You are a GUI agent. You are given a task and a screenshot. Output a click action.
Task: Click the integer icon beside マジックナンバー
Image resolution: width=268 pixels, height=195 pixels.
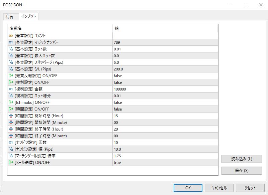click(11, 42)
